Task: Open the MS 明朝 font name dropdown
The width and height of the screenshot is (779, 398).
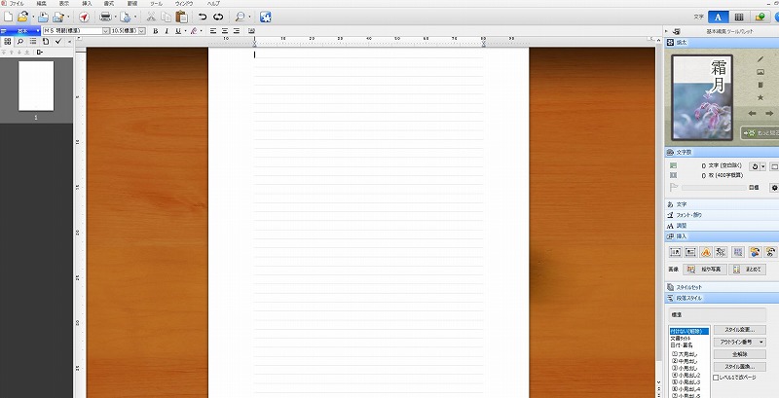Action: (x=73, y=31)
